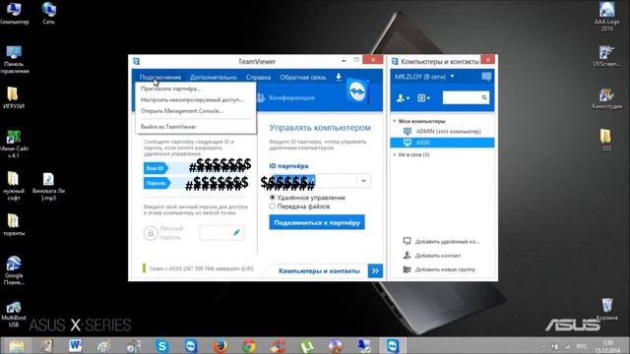The image size is (630, 354).
Task: Open the Справка menu
Action: (258, 77)
